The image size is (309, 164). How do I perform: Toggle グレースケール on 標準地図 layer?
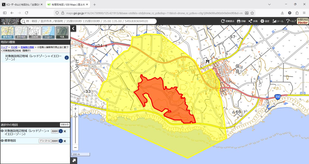pos(45,141)
